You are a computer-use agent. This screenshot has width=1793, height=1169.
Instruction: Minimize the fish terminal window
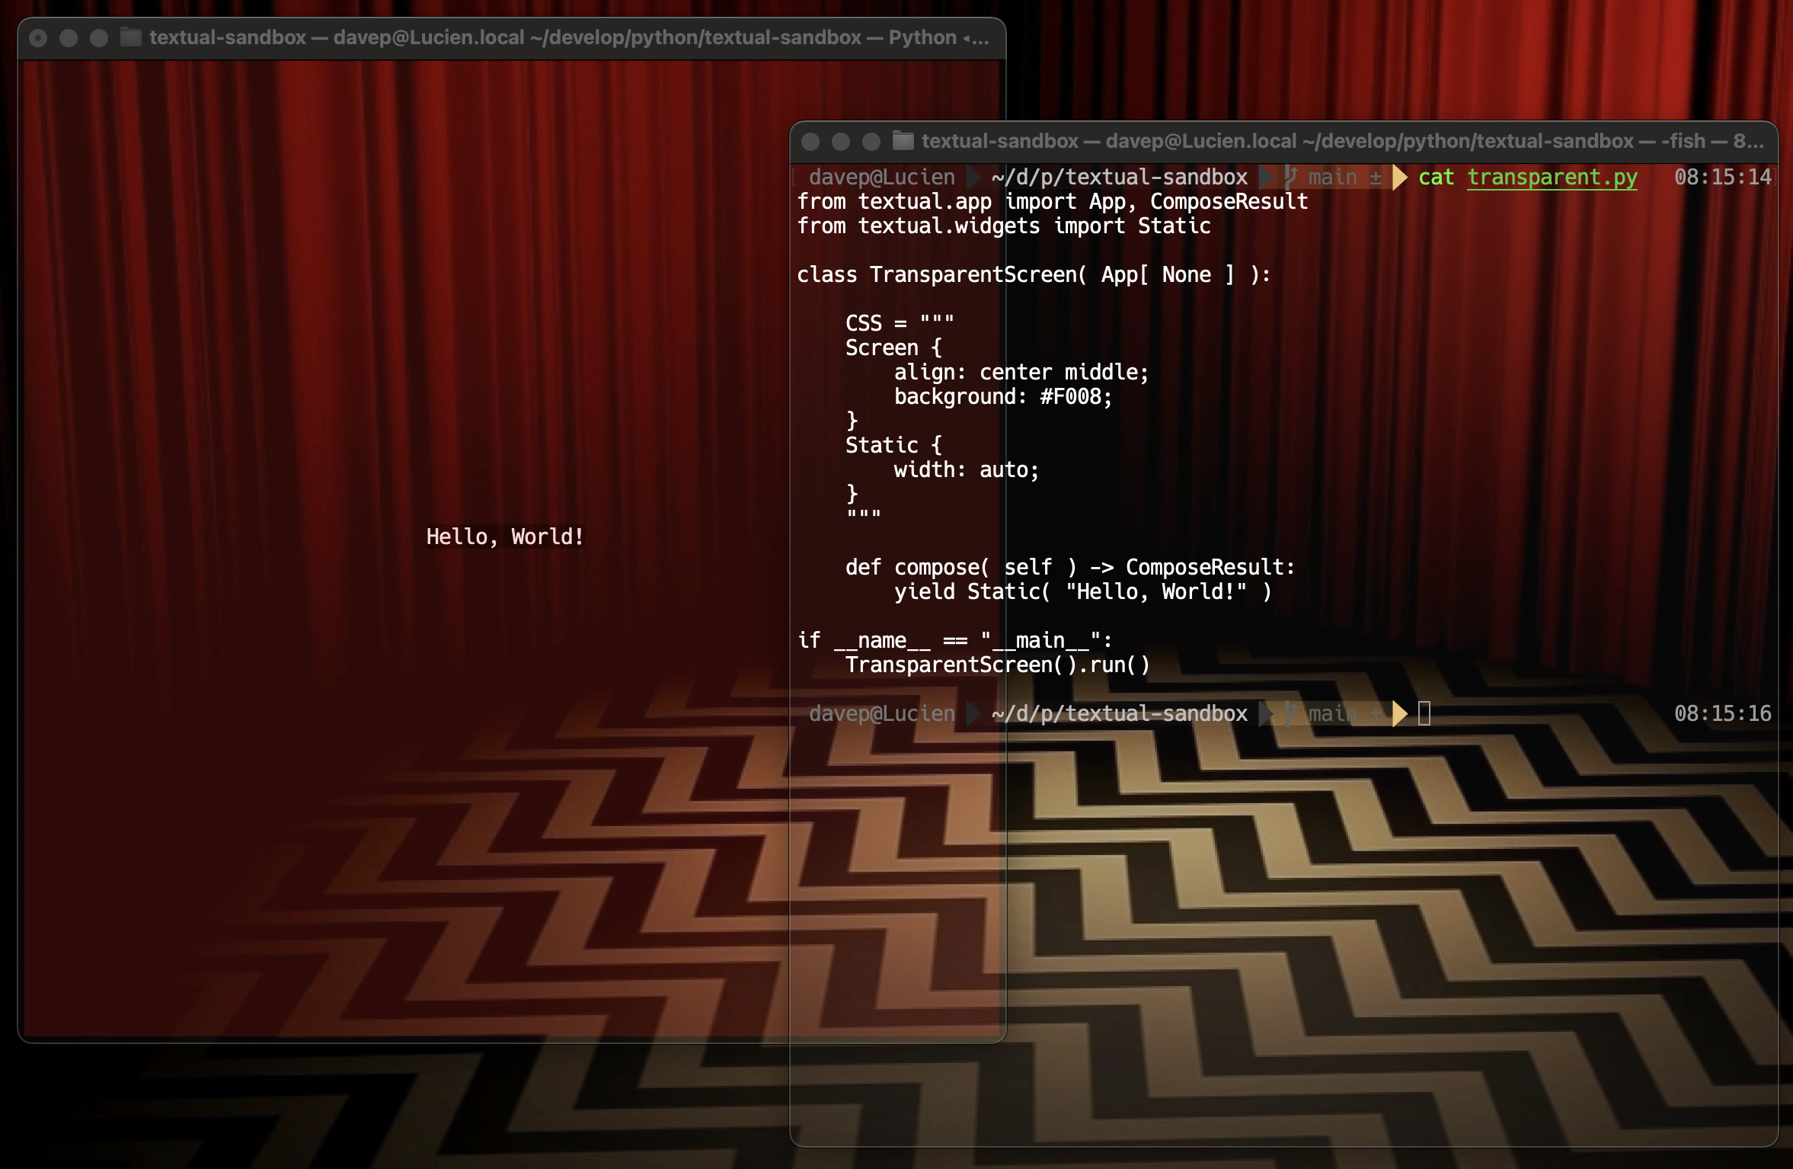click(841, 142)
